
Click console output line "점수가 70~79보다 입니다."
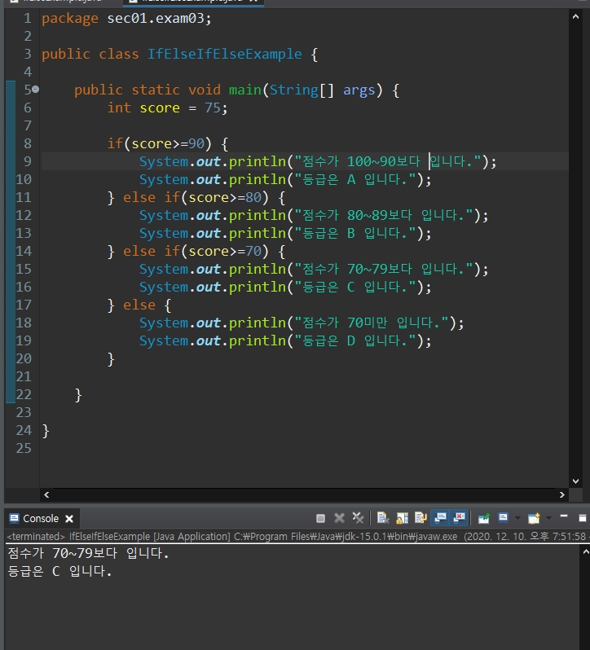tap(88, 553)
